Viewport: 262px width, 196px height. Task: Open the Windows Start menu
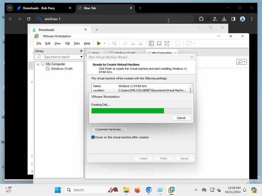pos(58,190)
